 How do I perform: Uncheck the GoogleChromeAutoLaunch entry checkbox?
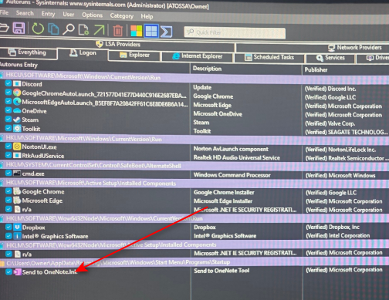[8, 93]
